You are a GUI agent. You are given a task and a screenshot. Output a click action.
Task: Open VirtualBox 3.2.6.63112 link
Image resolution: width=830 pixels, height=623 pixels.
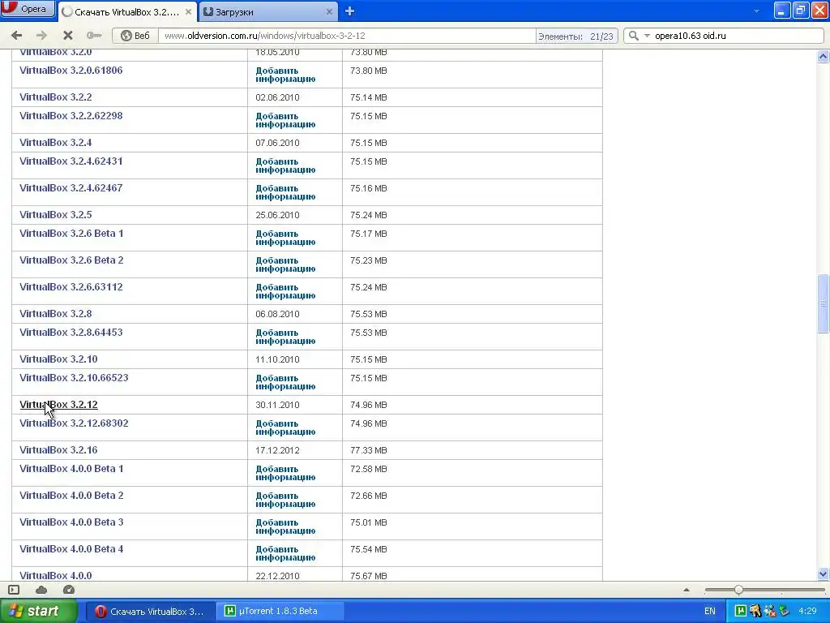tap(71, 286)
